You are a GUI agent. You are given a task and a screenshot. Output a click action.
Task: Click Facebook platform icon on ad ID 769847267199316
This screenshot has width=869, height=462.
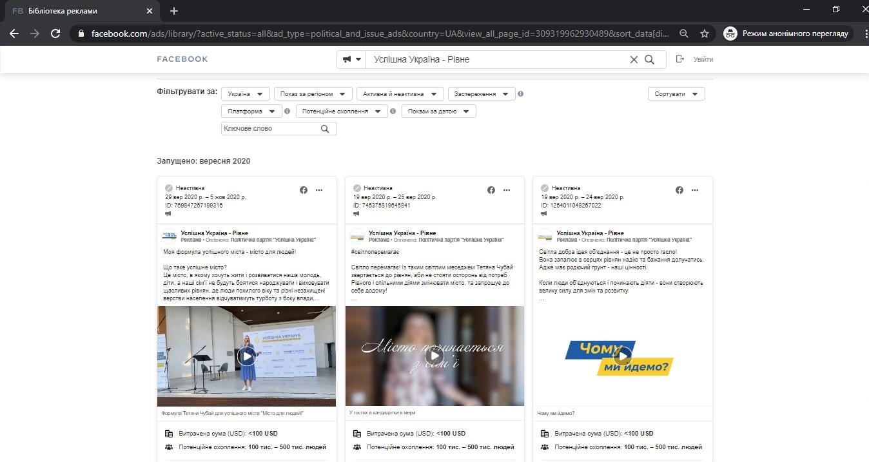pos(304,190)
